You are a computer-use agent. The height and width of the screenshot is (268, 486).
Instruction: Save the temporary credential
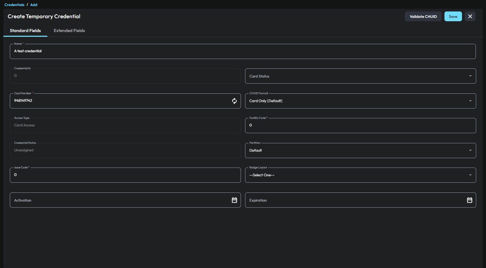[453, 17]
